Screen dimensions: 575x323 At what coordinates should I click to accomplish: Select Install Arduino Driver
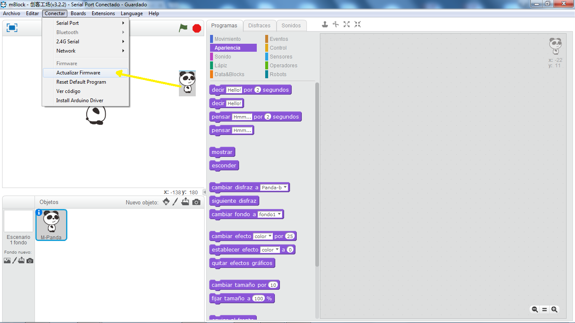85,101
